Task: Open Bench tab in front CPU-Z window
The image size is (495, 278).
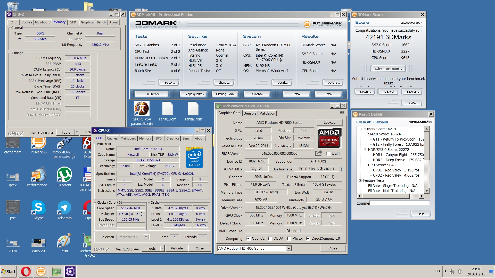Action: click(x=187, y=138)
